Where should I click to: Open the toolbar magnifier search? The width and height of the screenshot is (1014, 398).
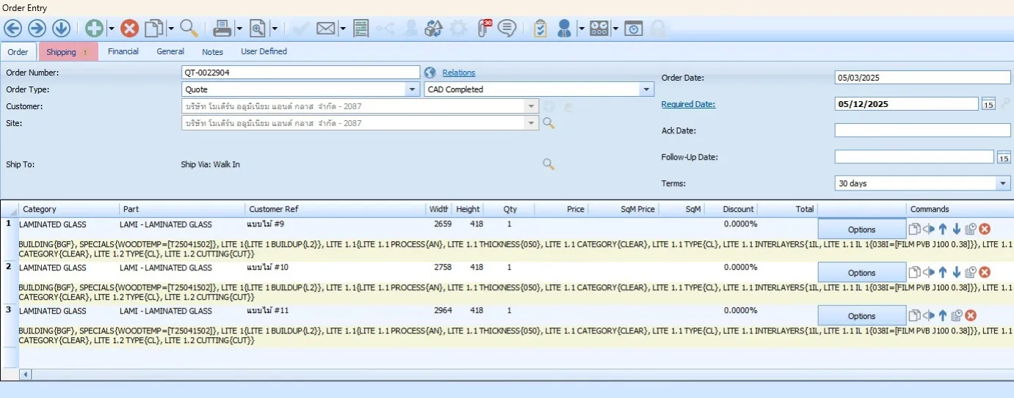[x=189, y=29]
